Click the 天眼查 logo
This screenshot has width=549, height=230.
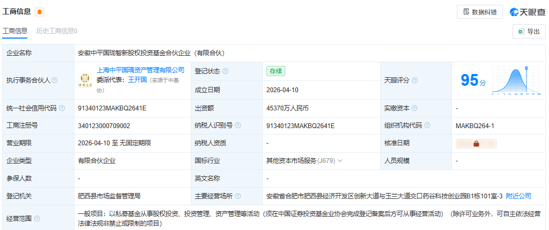click(x=528, y=12)
